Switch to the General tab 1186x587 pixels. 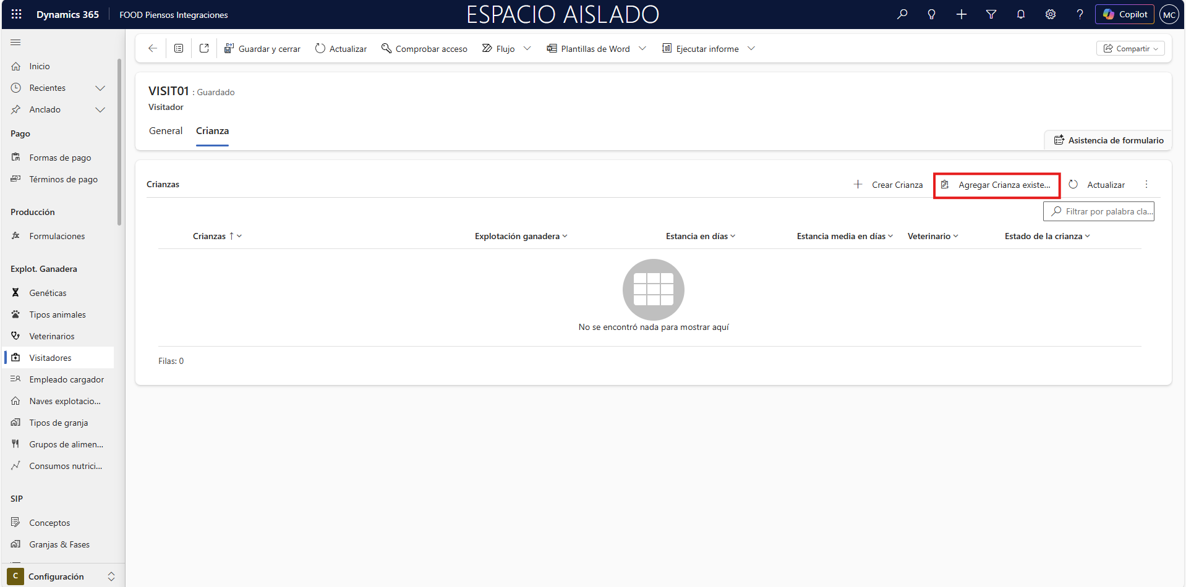click(x=166, y=131)
